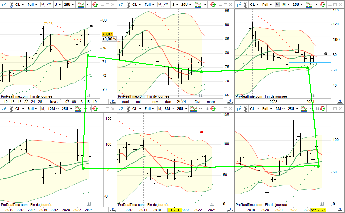This screenshot has height=213, width=345.
Task: Open chart style icon on the 12M chart
Action: pos(4,109)
